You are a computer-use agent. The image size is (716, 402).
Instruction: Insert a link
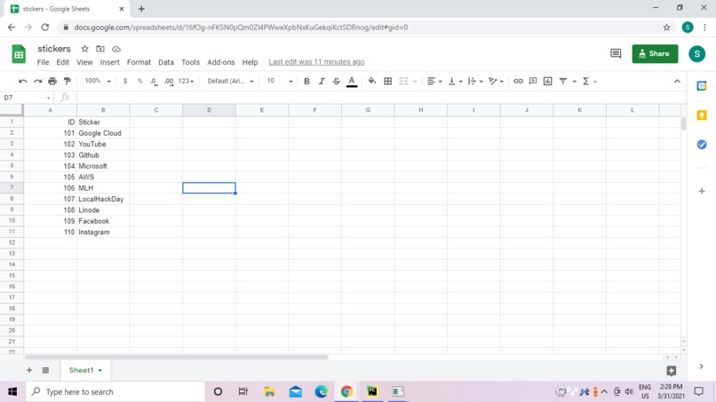518,82
